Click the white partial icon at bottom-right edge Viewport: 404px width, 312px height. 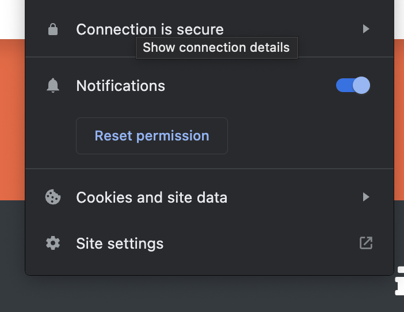(400, 281)
